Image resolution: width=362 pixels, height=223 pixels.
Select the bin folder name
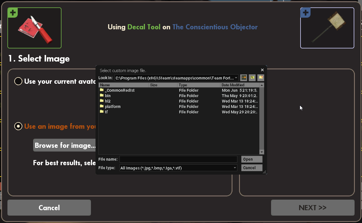(x=108, y=96)
